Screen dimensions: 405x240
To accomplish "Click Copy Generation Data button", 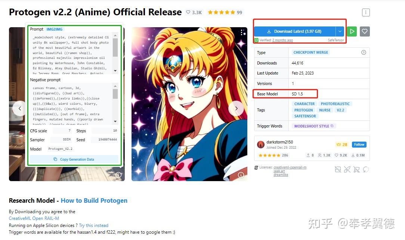I will click(x=74, y=160).
